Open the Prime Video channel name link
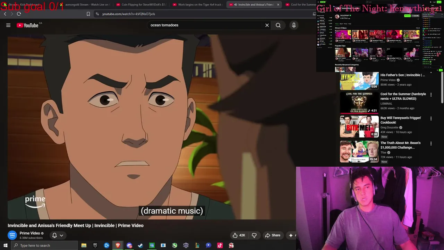Image resolution: width=444 pixels, height=250 pixels. pyautogui.click(x=30, y=233)
